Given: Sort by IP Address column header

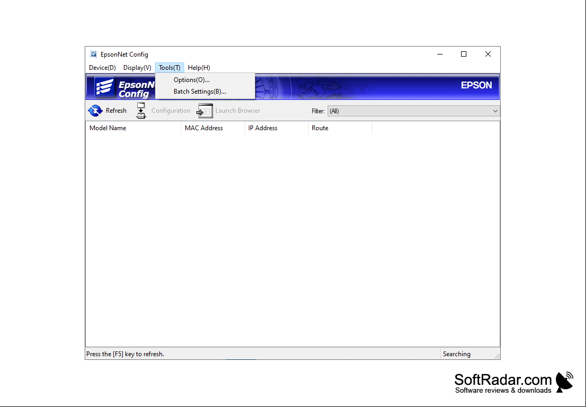Looking at the screenshot, I should click(x=276, y=128).
